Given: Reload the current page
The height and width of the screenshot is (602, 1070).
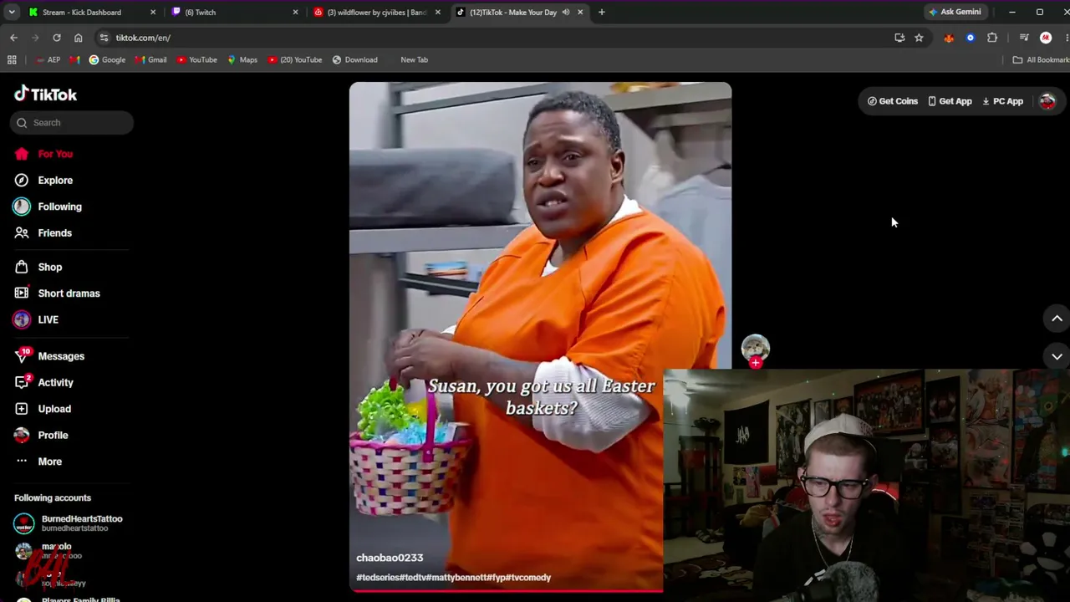Looking at the screenshot, I should click(x=57, y=38).
